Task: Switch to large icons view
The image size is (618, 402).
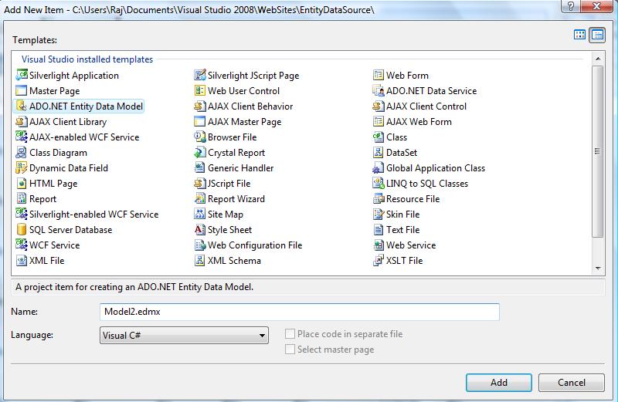Action: pos(580,35)
